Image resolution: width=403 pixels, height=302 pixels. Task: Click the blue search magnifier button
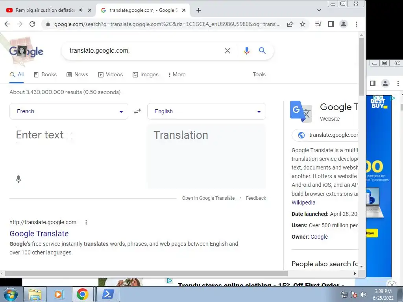(262, 51)
